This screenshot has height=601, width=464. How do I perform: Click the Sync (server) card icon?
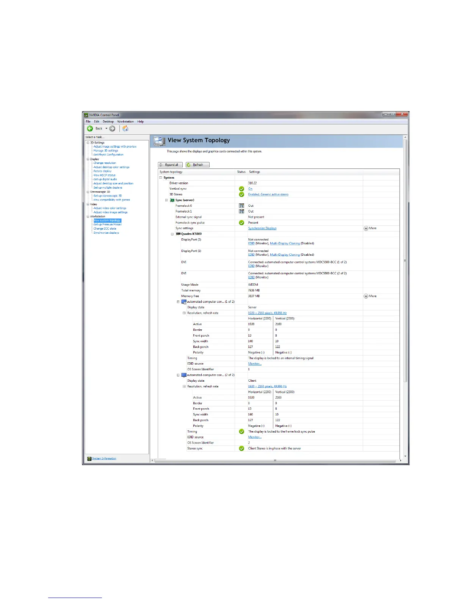[x=172, y=200]
